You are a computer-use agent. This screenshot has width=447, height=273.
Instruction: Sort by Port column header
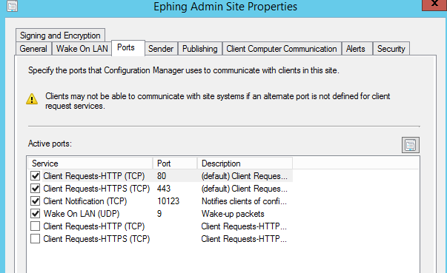click(175, 164)
